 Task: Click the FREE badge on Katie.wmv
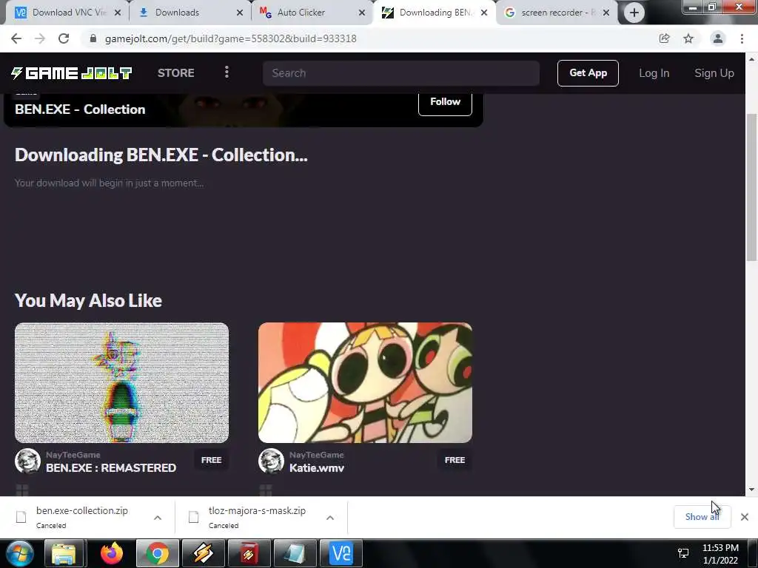click(455, 460)
